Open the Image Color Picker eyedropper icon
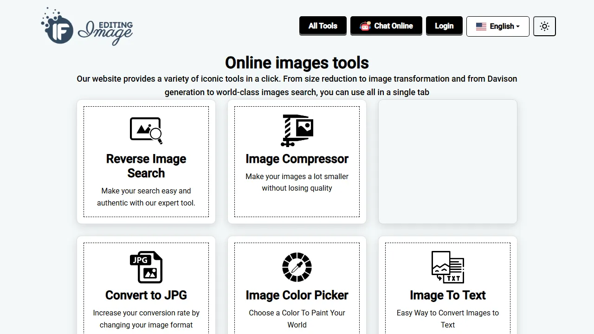The width and height of the screenshot is (594, 334). [297, 267]
